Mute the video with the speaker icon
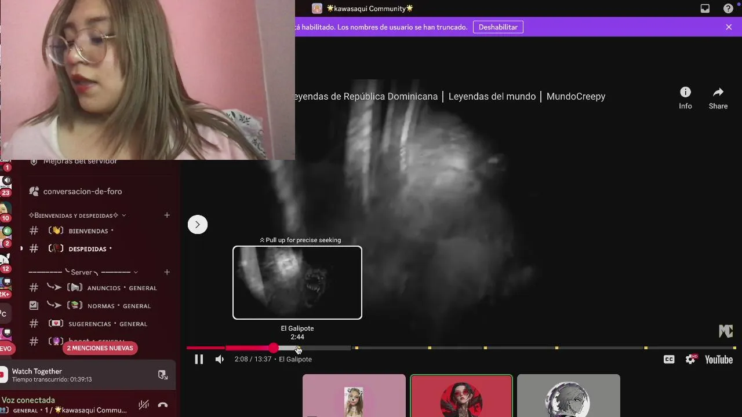The image size is (742, 417). click(219, 360)
